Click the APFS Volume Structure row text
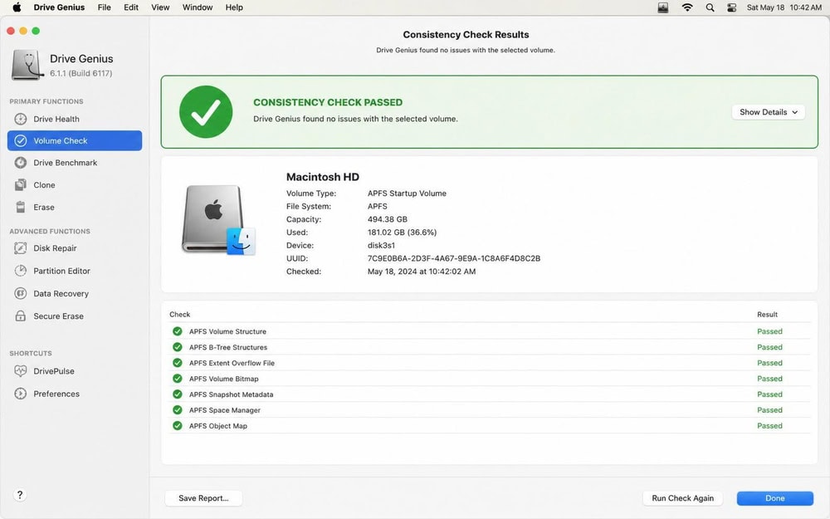This screenshot has height=519, width=830. coord(227,331)
